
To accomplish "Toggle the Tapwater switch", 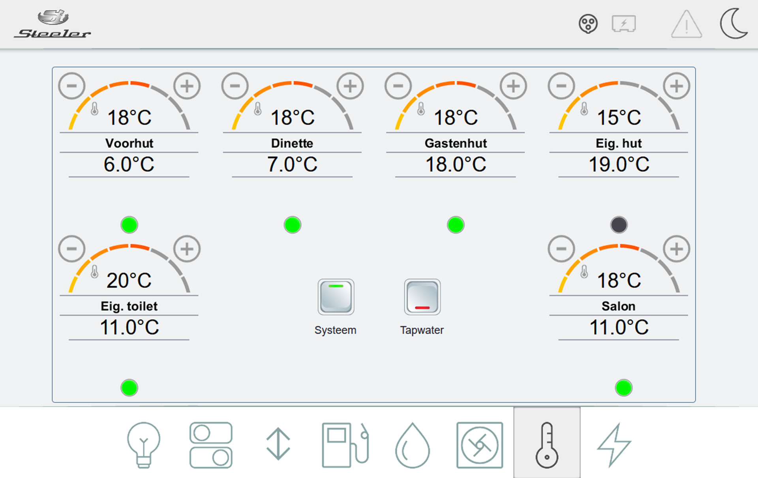I will point(422,297).
